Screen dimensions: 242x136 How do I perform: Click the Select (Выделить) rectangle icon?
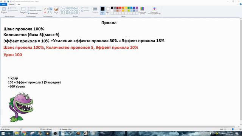tap(23, 9)
